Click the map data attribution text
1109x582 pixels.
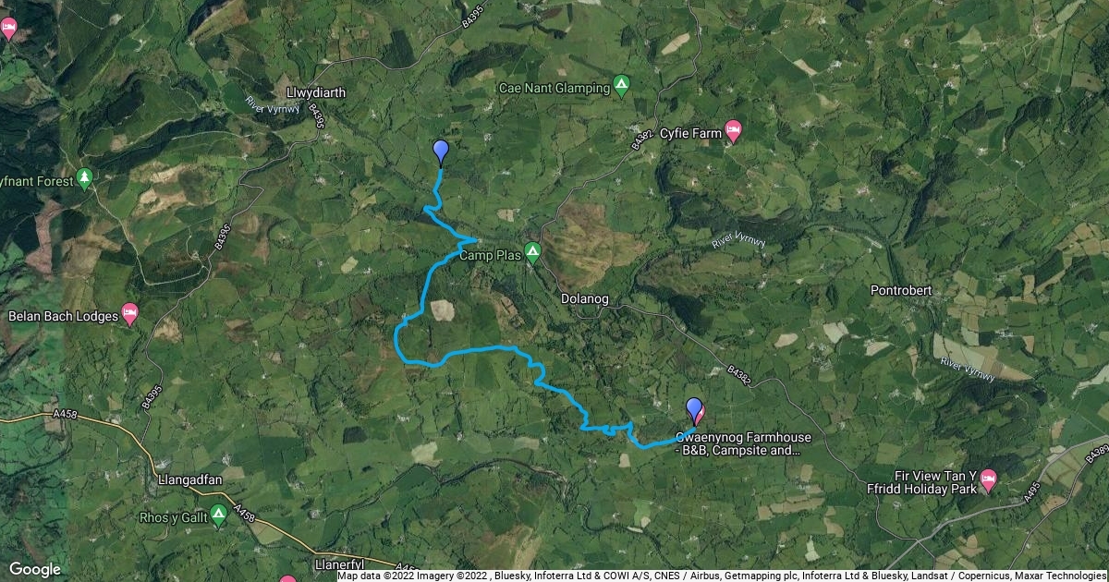click(722, 576)
